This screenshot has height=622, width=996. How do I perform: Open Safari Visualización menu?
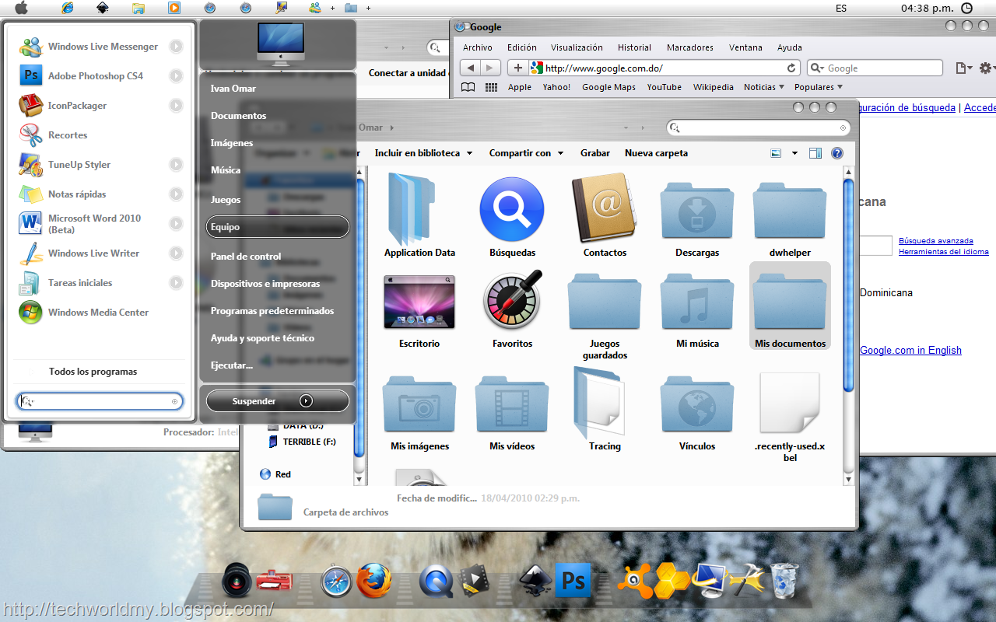577,47
